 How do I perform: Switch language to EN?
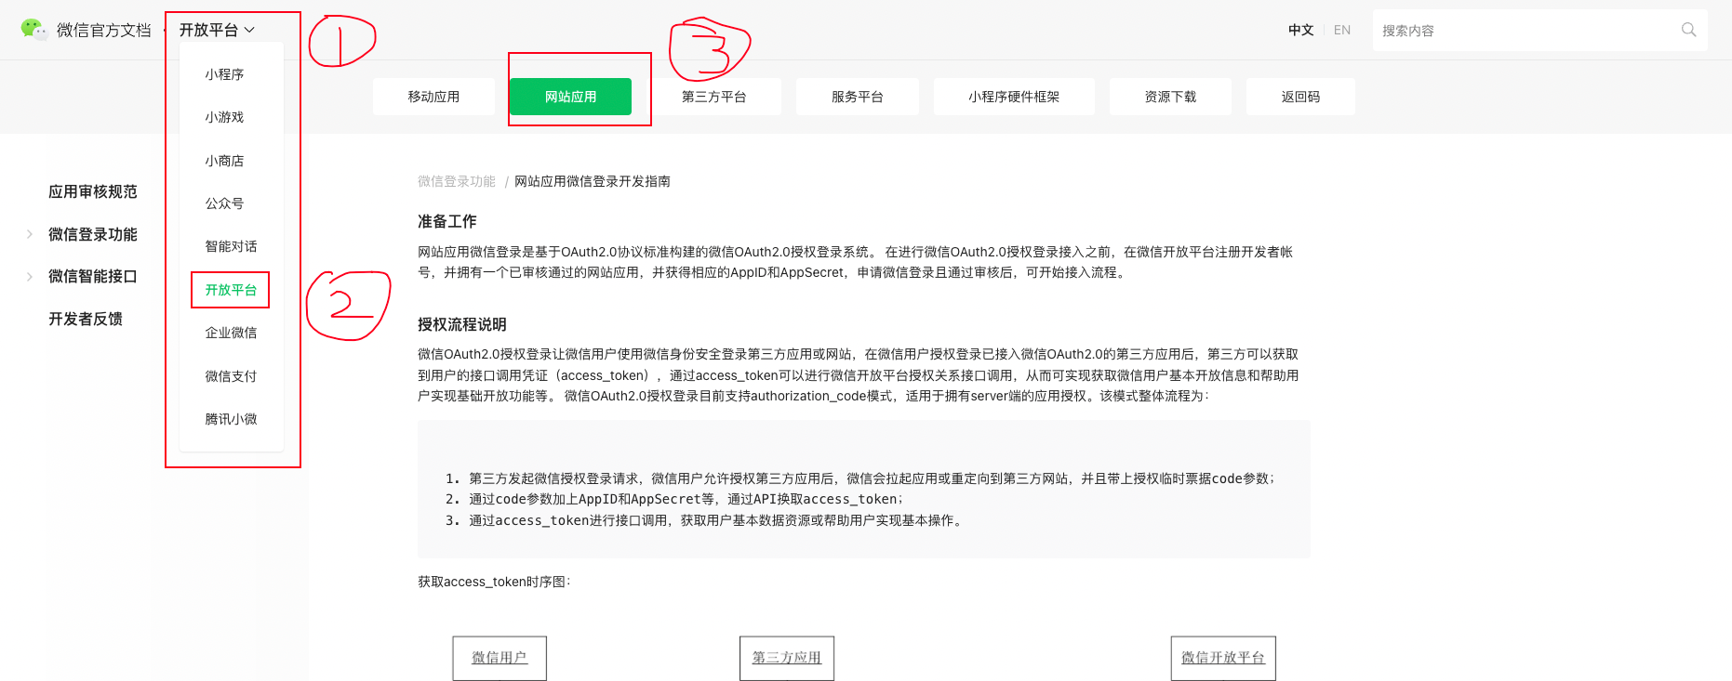tap(1341, 30)
